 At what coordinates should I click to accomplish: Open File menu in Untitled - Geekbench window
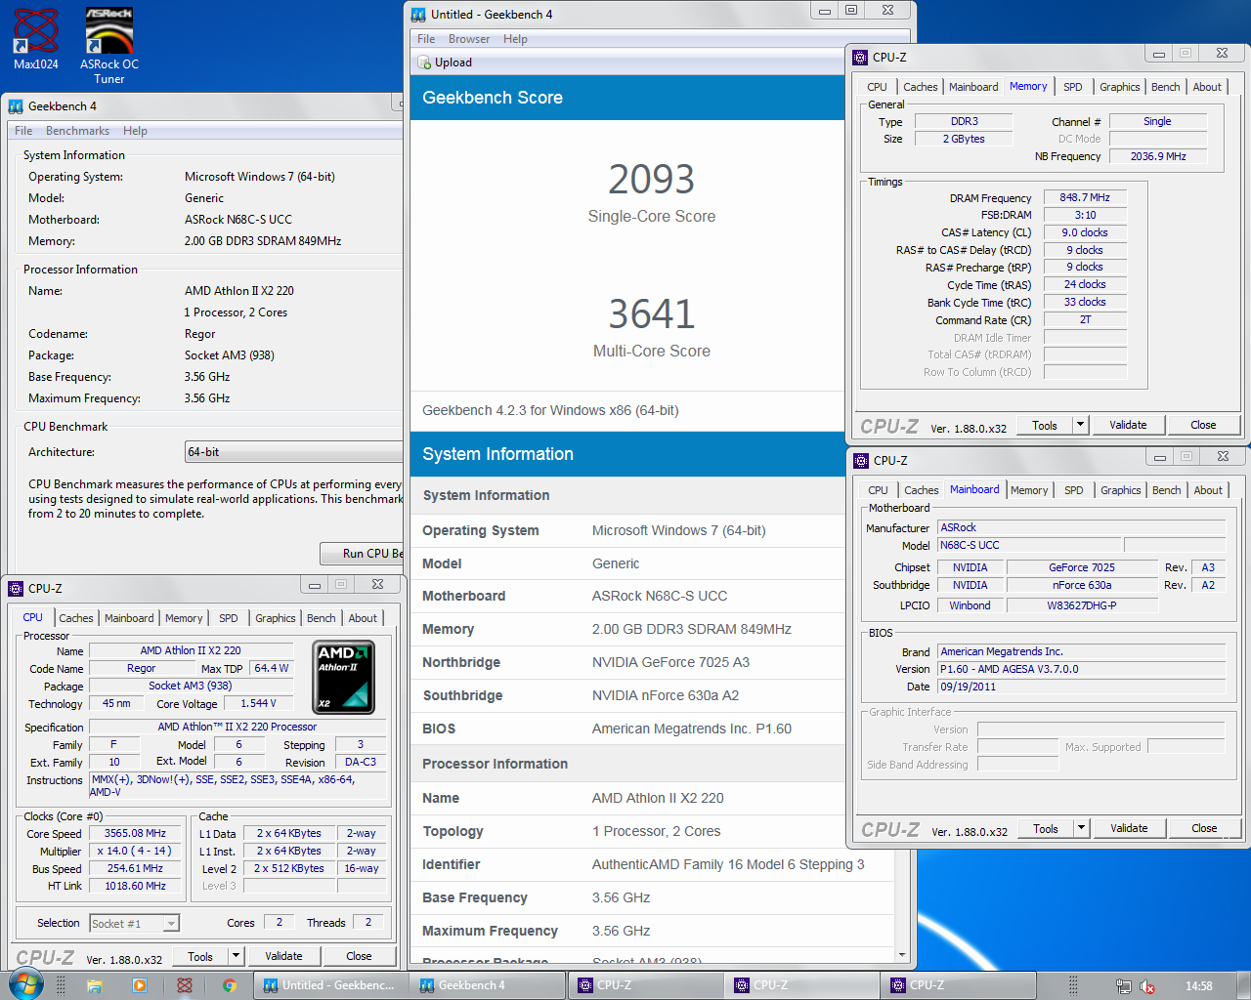click(426, 39)
